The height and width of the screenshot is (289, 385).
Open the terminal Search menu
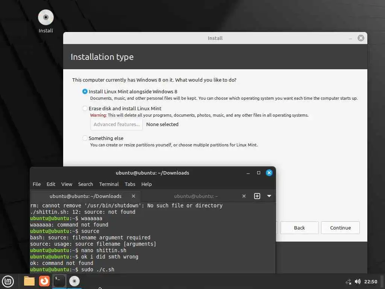(x=85, y=184)
